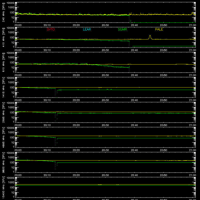Click the green SGMR station label
Image resolution: width=200 pixels, height=200 pixels.
coord(122,29)
